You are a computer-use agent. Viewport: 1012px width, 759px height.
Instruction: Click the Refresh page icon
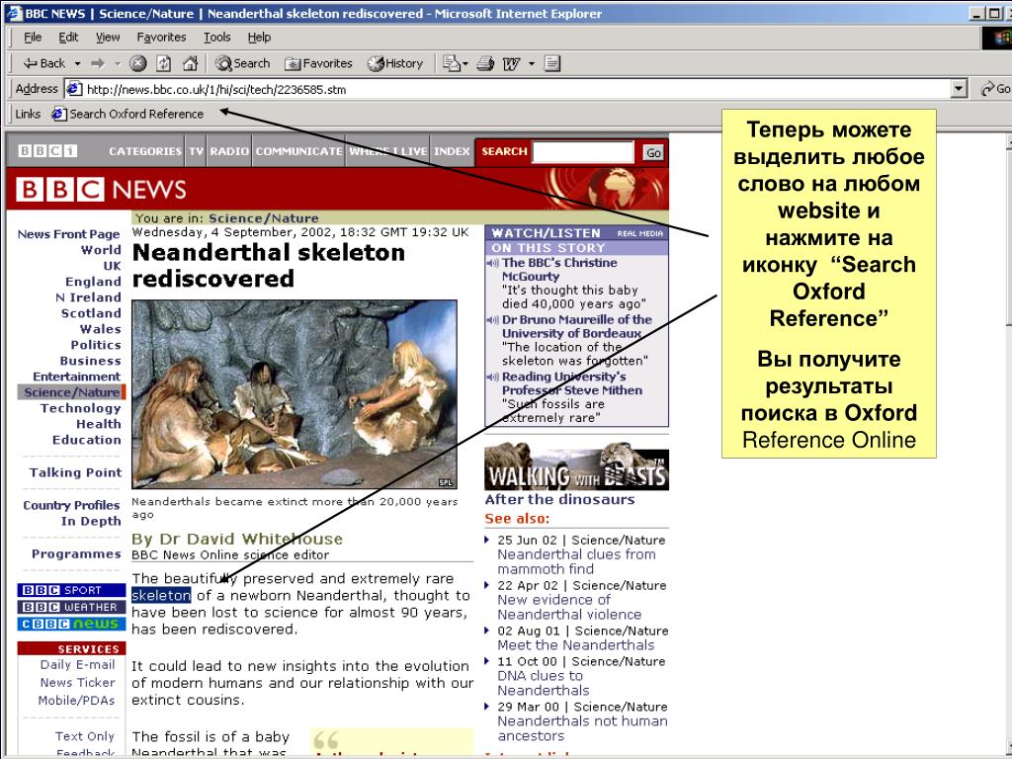tap(164, 63)
